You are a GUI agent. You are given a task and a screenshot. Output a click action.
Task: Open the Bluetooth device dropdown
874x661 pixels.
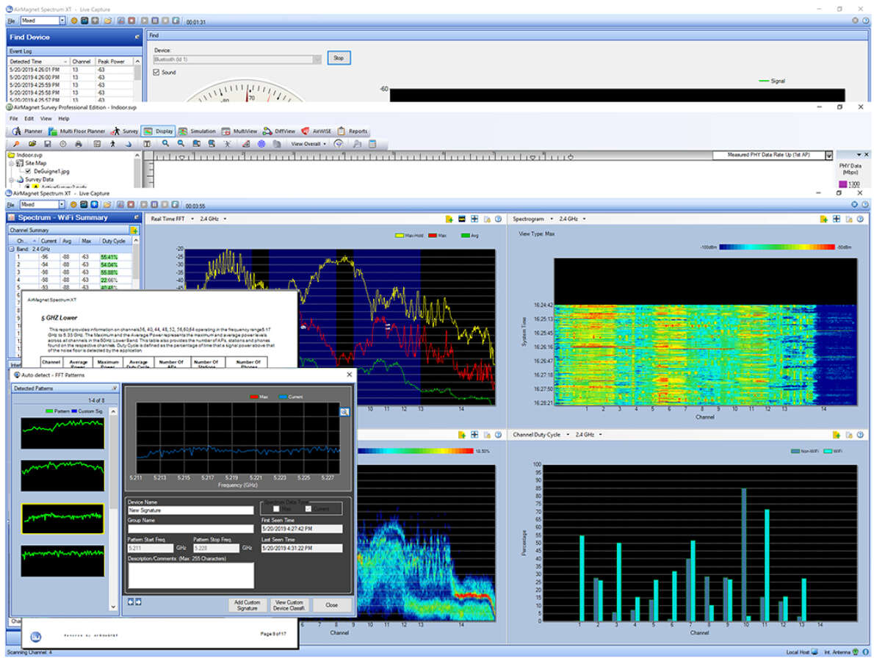tap(317, 59)
